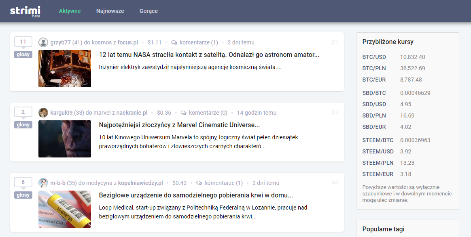The image size is (471, 237).
Task: Click the blood test tube thumbnail
Action: click(x=65, y=209)
